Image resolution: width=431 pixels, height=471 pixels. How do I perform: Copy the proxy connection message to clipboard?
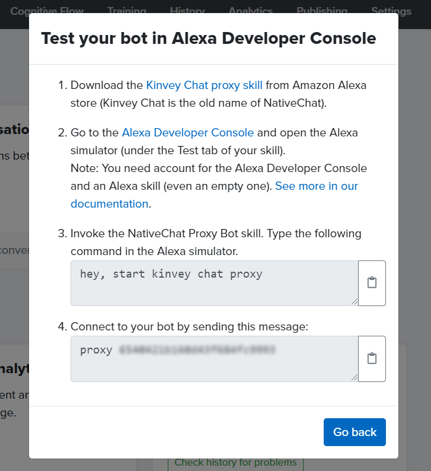click(372, 359)
